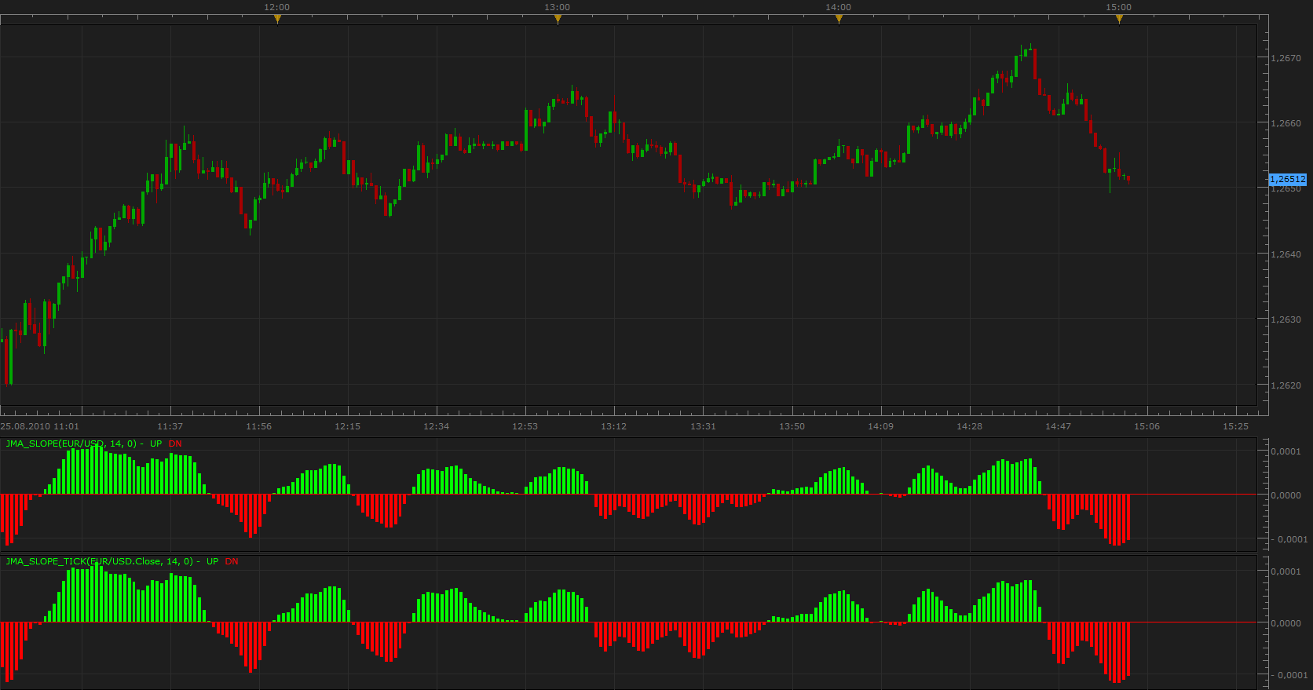This screenshot has height=690, width=1313.
Task: Click the 1,2660 price axis label
Action: [x=1286, y=123]
